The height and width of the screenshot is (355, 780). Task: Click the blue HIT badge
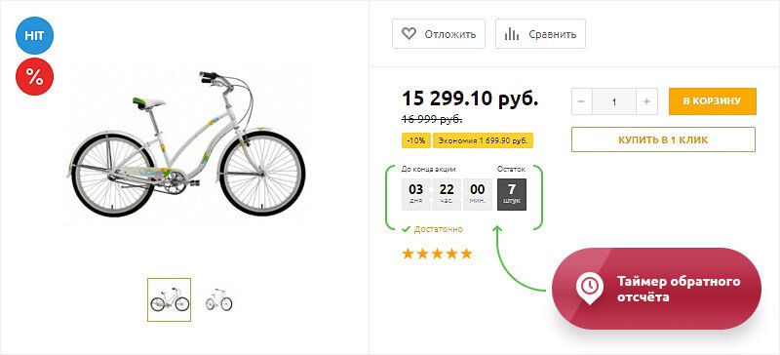click(34, 35)
